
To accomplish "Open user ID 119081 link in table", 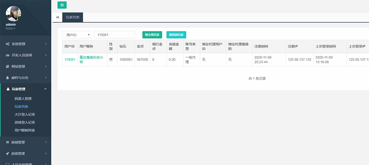I will (x=70, y=59).
